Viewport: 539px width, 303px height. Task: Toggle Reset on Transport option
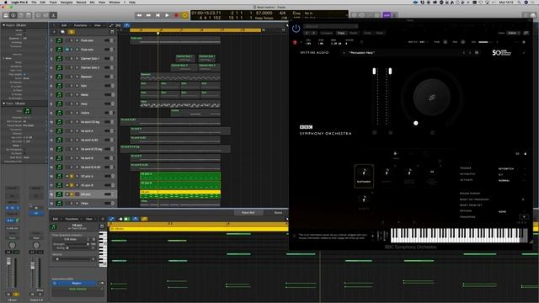523,199
